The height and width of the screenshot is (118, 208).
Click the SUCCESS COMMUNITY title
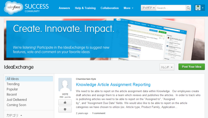(x=37, y=8)
